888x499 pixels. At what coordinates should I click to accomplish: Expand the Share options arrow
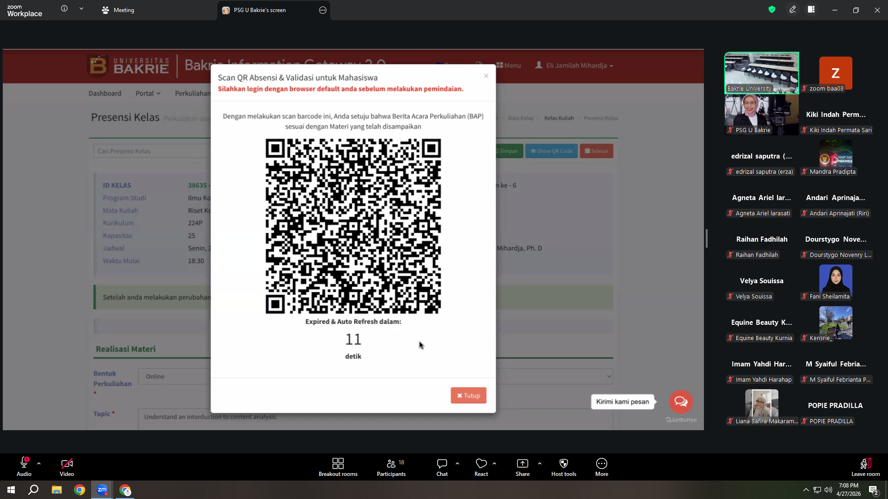pos(540,463)
